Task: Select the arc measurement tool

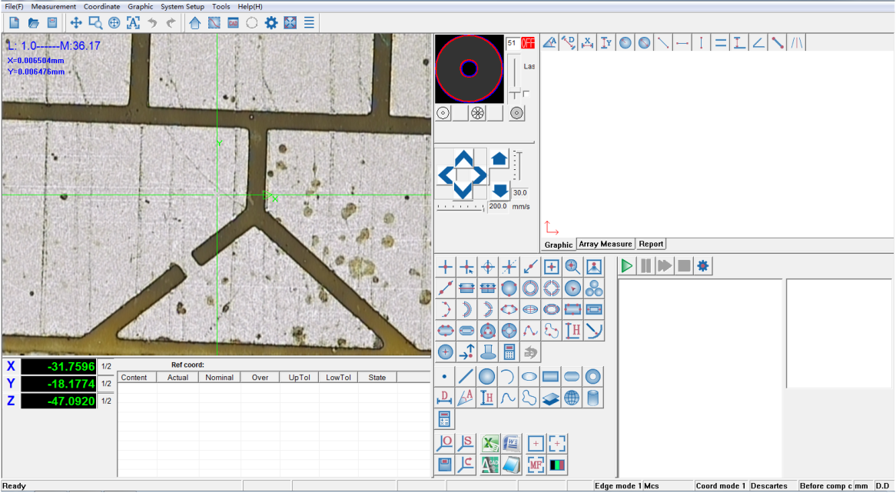Action: pos(507,376)
